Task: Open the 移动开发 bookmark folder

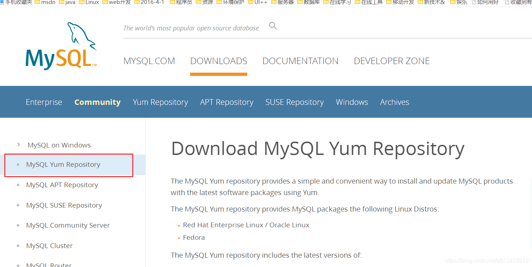Action: (x=400, y=2)
